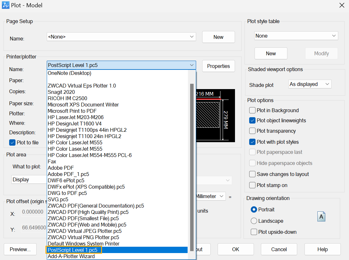Uncheck Plot with plot styles
Viewport: 349px width, 260px height.
point(252,142)
